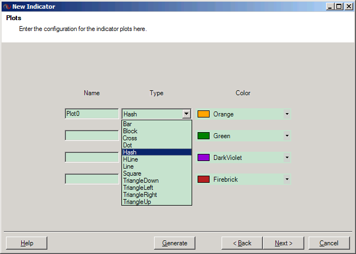Screen dimensions: 356x254
Task: Click the empty name field beside Firebrick
Action: tap(92, 179)
